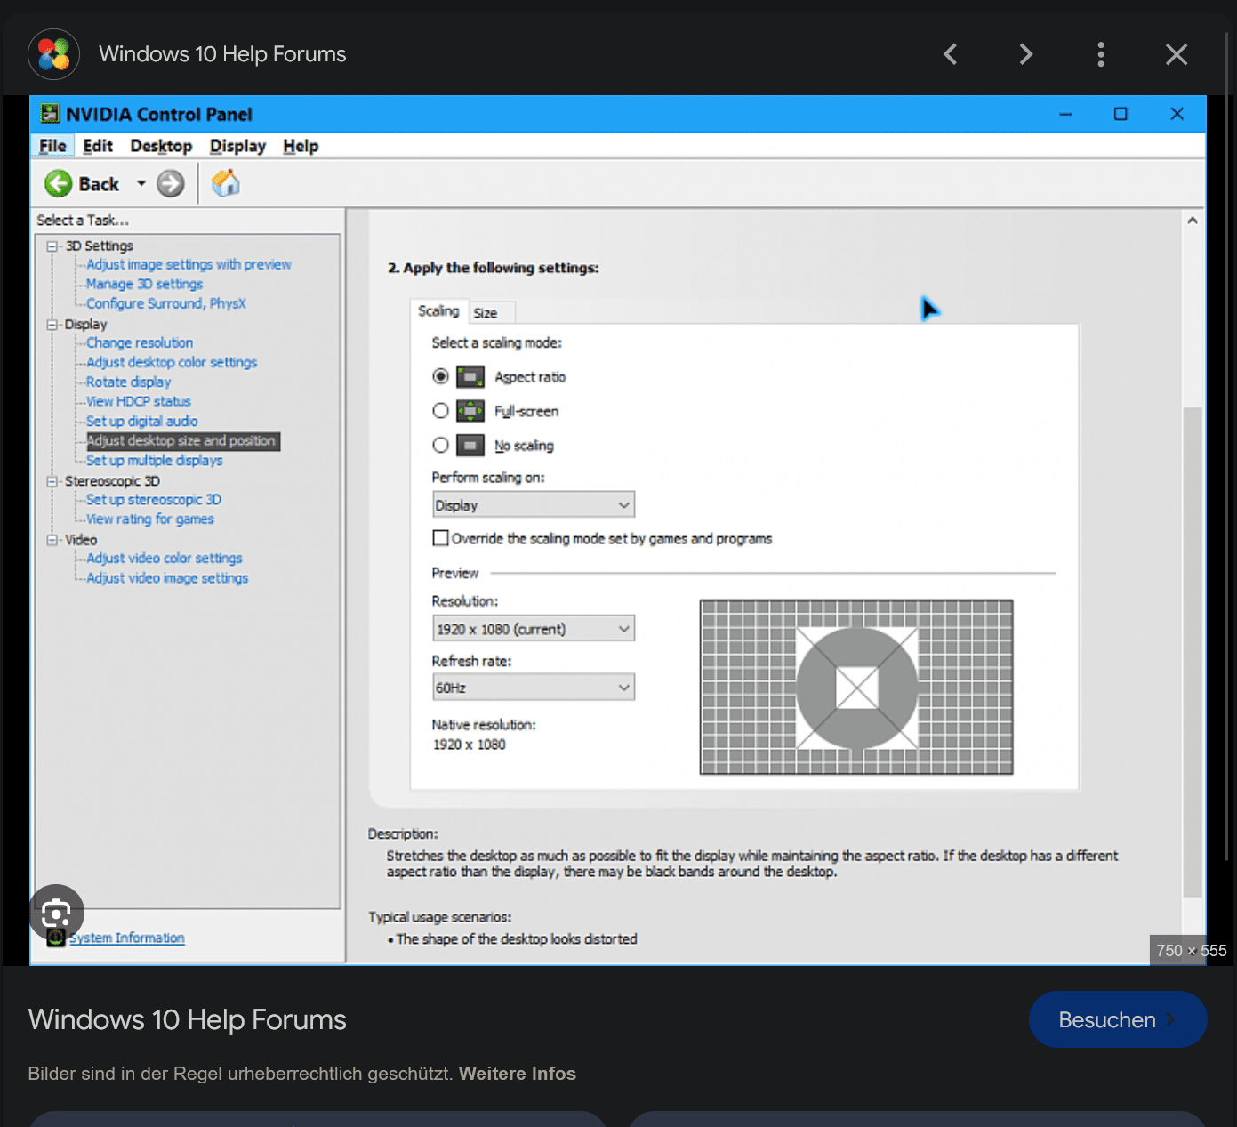Image resolution: width=1237 pixels, height=1127 pixels.
Task: Search image with Google Lens icon
Action: (x=56, y=913)
